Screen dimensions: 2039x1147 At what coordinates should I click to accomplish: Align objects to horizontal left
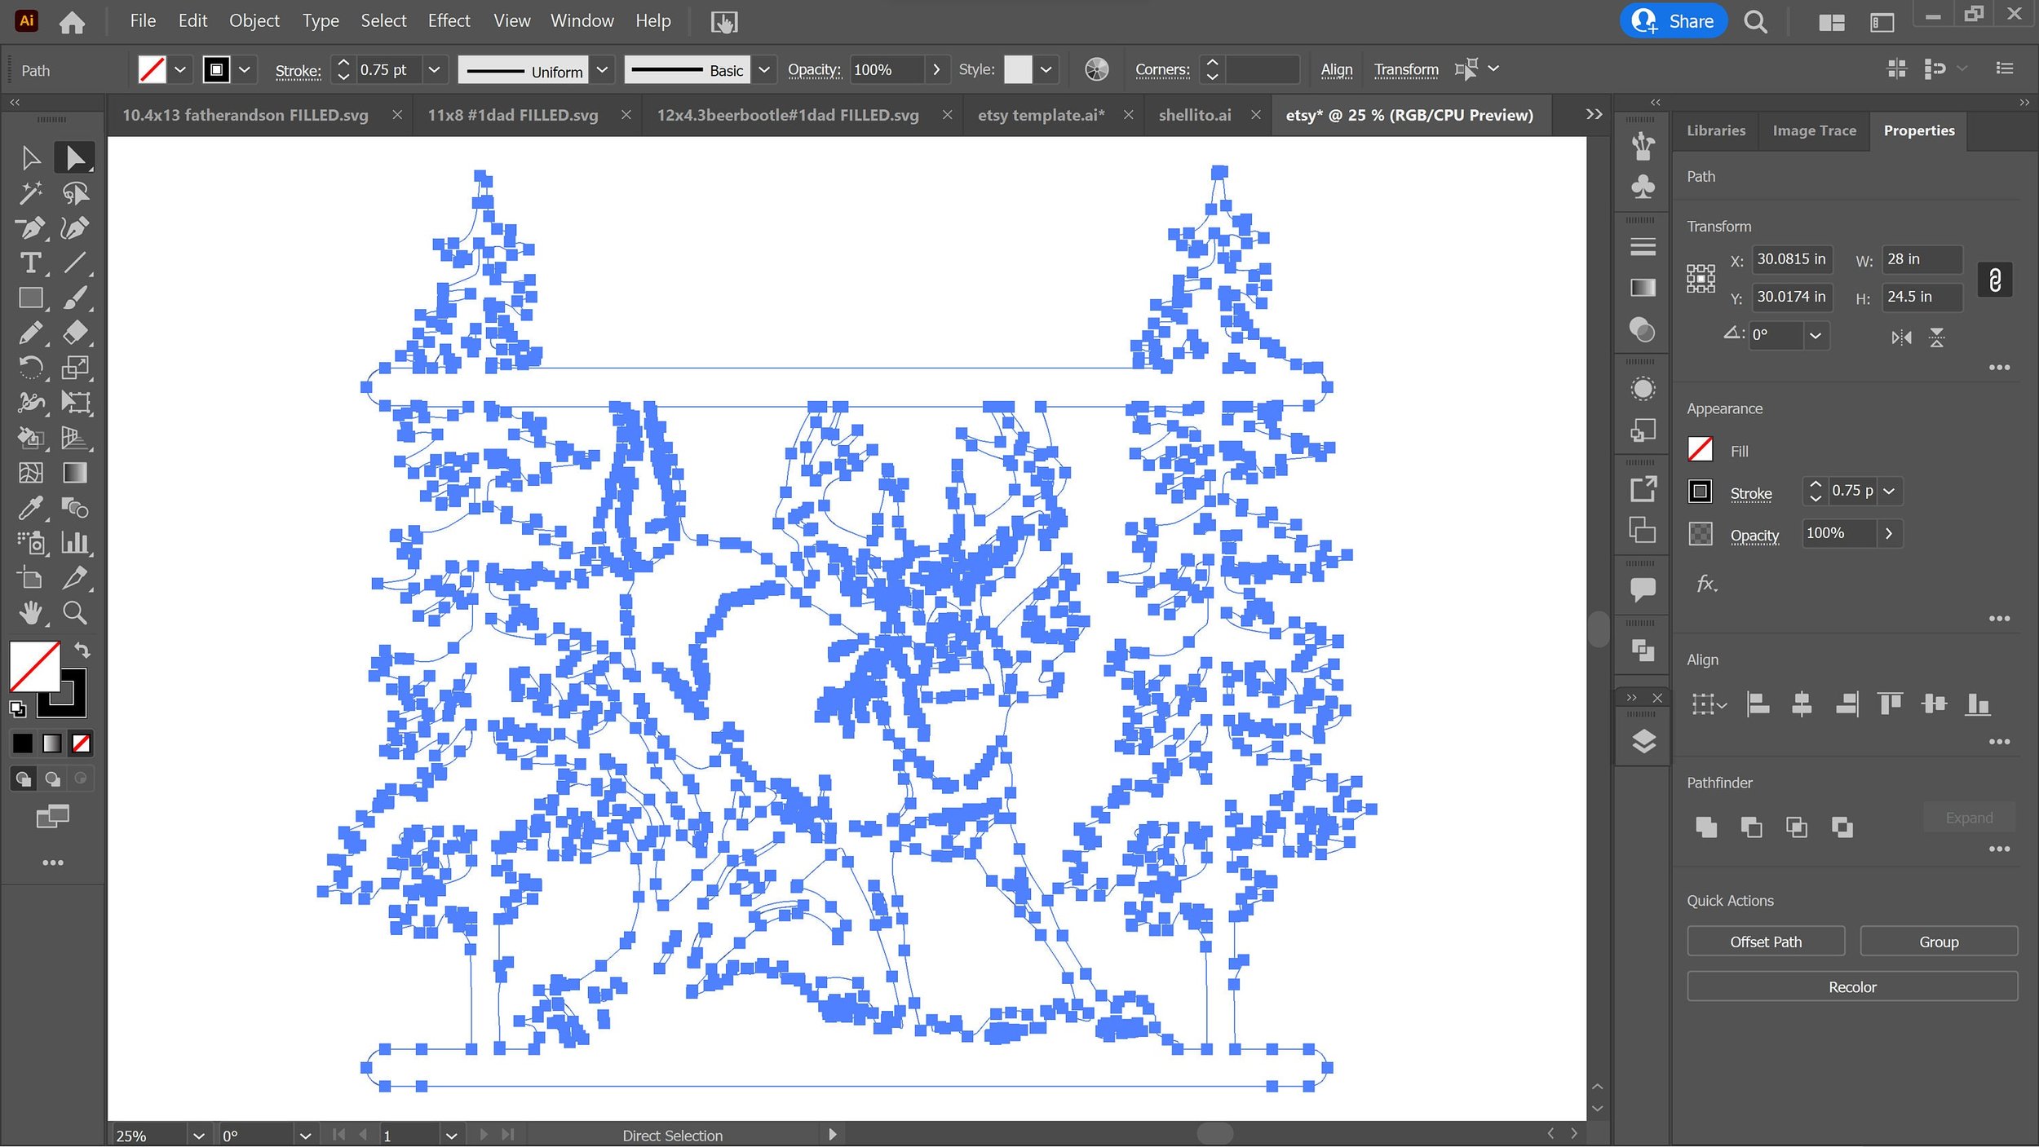coord(1758,704)
